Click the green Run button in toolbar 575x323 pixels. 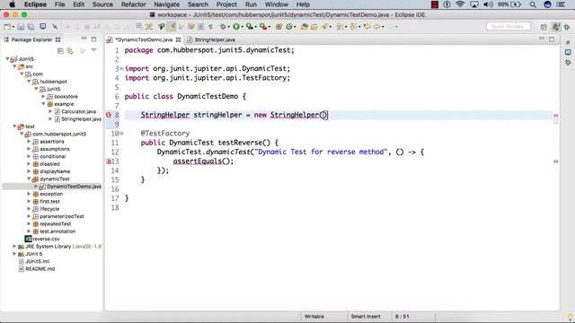click(236, 26)
